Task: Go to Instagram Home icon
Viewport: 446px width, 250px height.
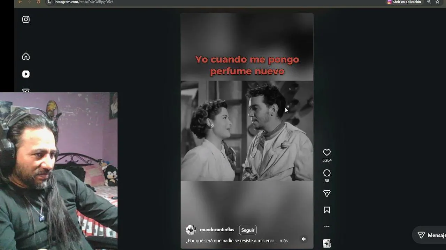Action: (x=26, y=56)
